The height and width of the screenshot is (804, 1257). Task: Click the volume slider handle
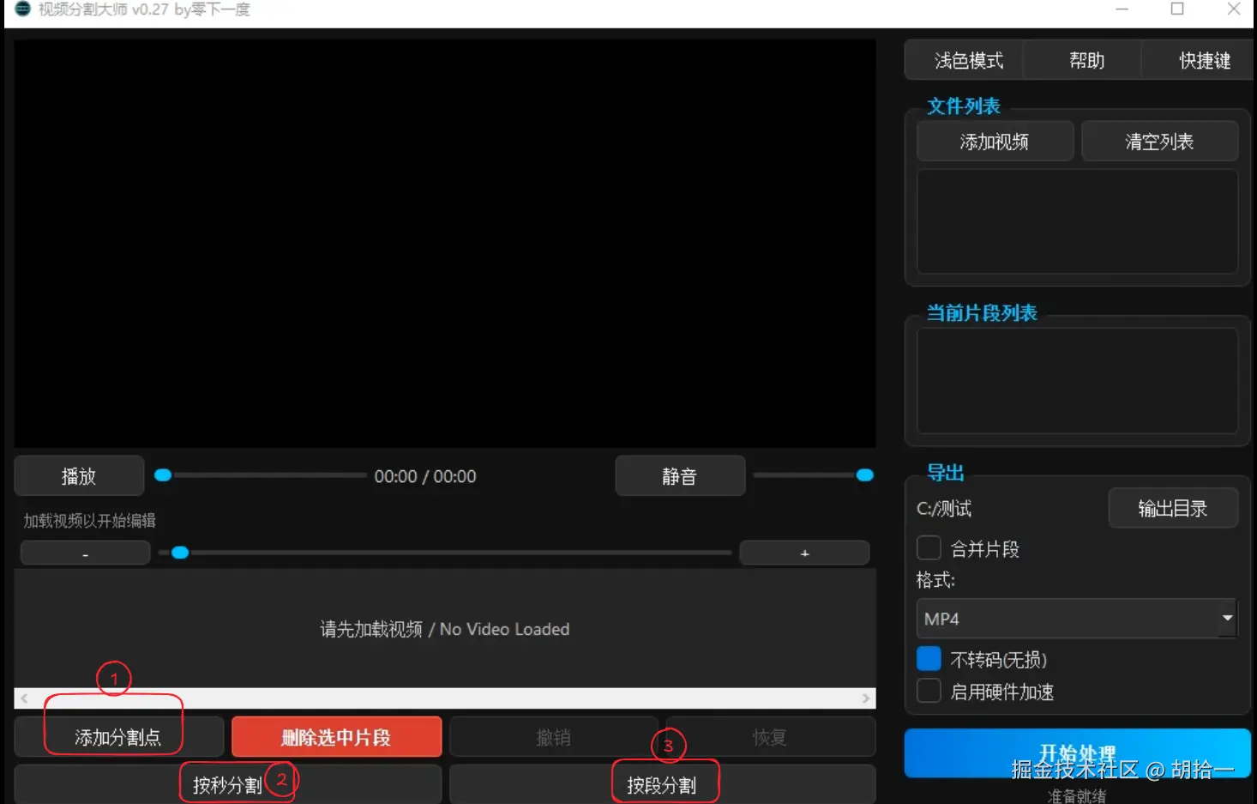click(x=865, y=475)
